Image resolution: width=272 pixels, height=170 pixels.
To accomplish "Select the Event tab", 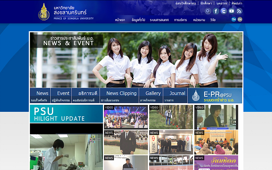I will (x=61, y=96).
